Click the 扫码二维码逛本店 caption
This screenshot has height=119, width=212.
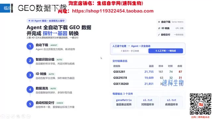coord(200,117)
